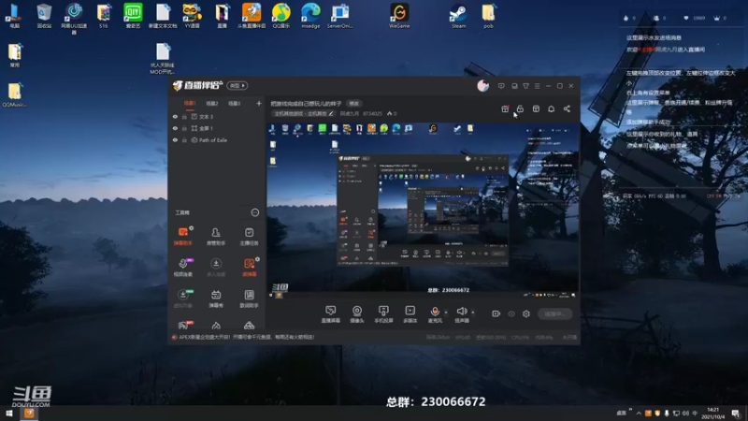The width and height of the screenshot is (748, 421).
Task: Open the 视频连麦 video co-stream tool
Action: pyautogui.click(x=183, y=268)
